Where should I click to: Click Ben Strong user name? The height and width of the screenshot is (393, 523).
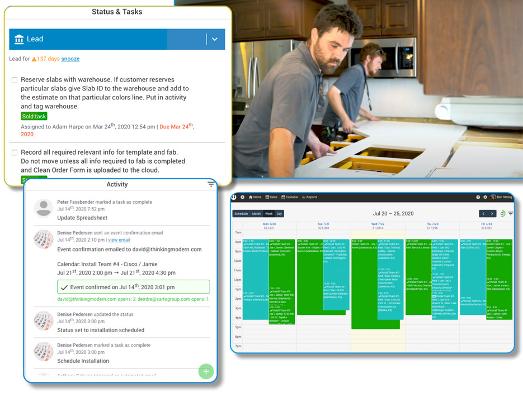(x=505, y=197)
